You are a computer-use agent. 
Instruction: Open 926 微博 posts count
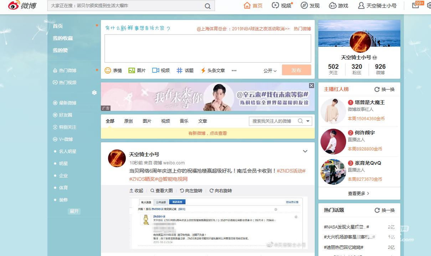[380, 69]
